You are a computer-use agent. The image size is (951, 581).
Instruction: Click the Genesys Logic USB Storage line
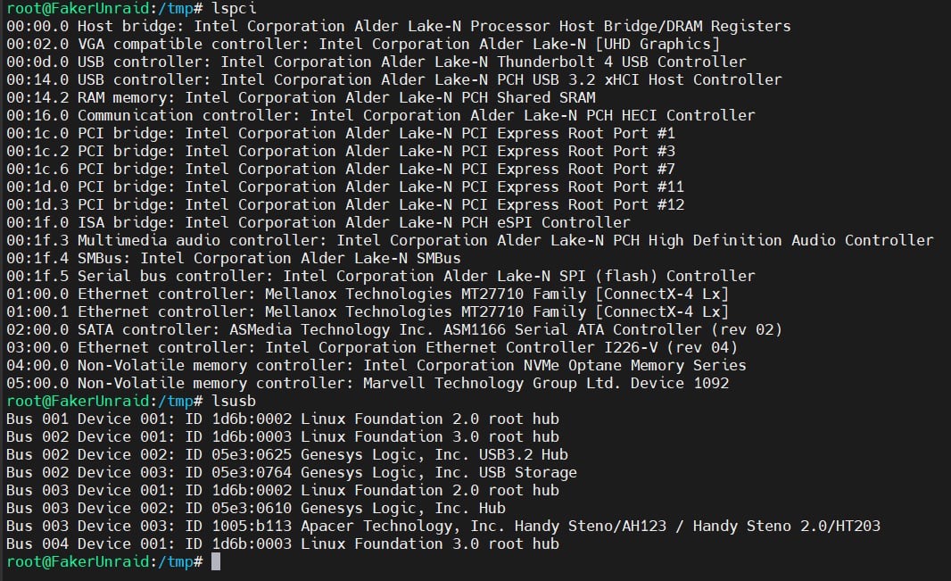pyautogui.click(x=292, y=472)
